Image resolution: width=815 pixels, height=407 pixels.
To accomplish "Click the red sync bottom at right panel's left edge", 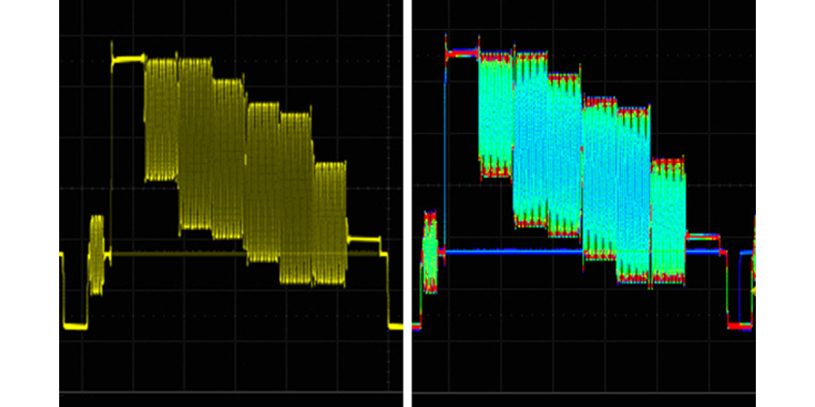I will [x=416, y=327].
